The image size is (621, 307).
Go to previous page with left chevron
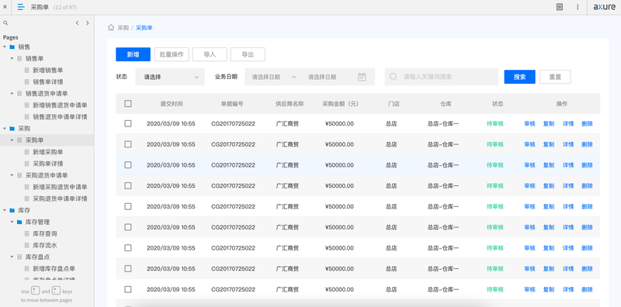77,23
